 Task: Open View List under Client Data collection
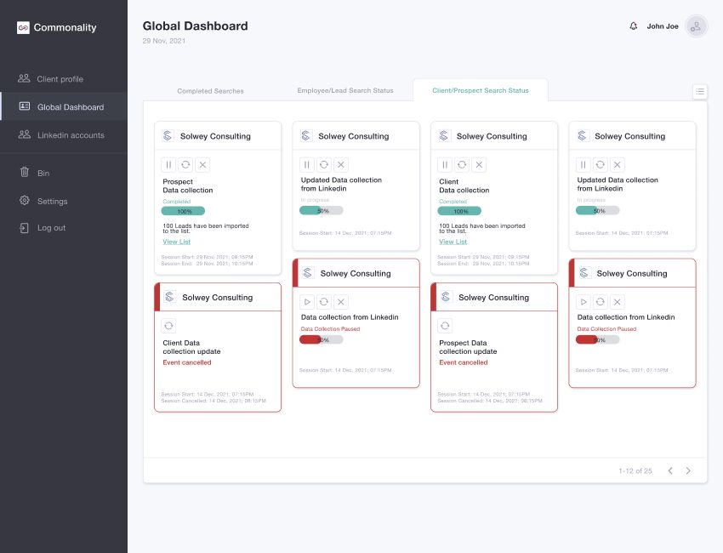tap(453, 242)
